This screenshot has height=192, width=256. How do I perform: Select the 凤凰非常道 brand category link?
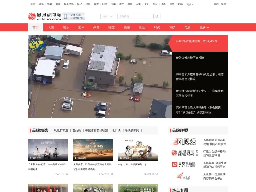[x=61, y=130]
